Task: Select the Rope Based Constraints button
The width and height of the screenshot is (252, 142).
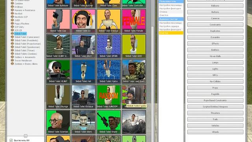Action: coord(215,101)
